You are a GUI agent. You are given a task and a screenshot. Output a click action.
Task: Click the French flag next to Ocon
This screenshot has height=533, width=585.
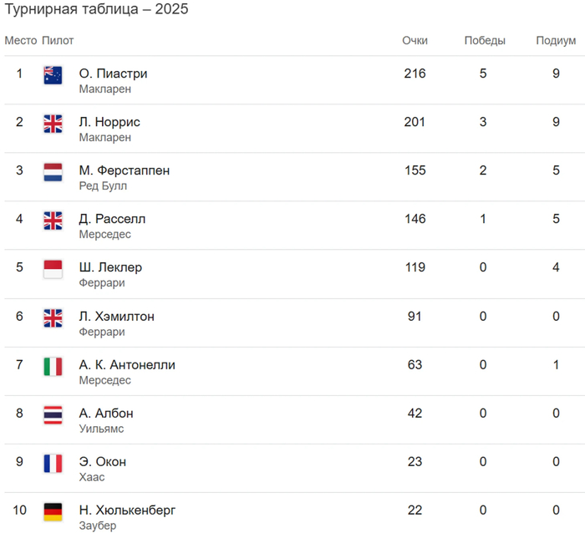coord(53,463)
